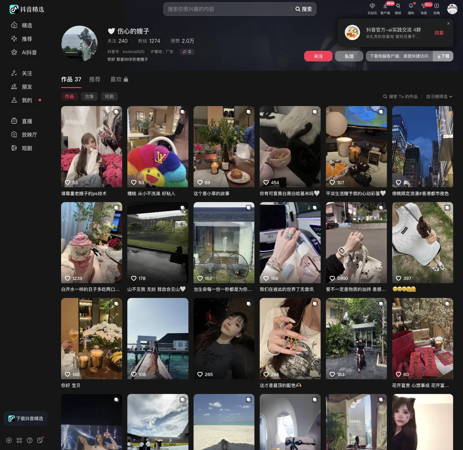Click the search input field

228,9
